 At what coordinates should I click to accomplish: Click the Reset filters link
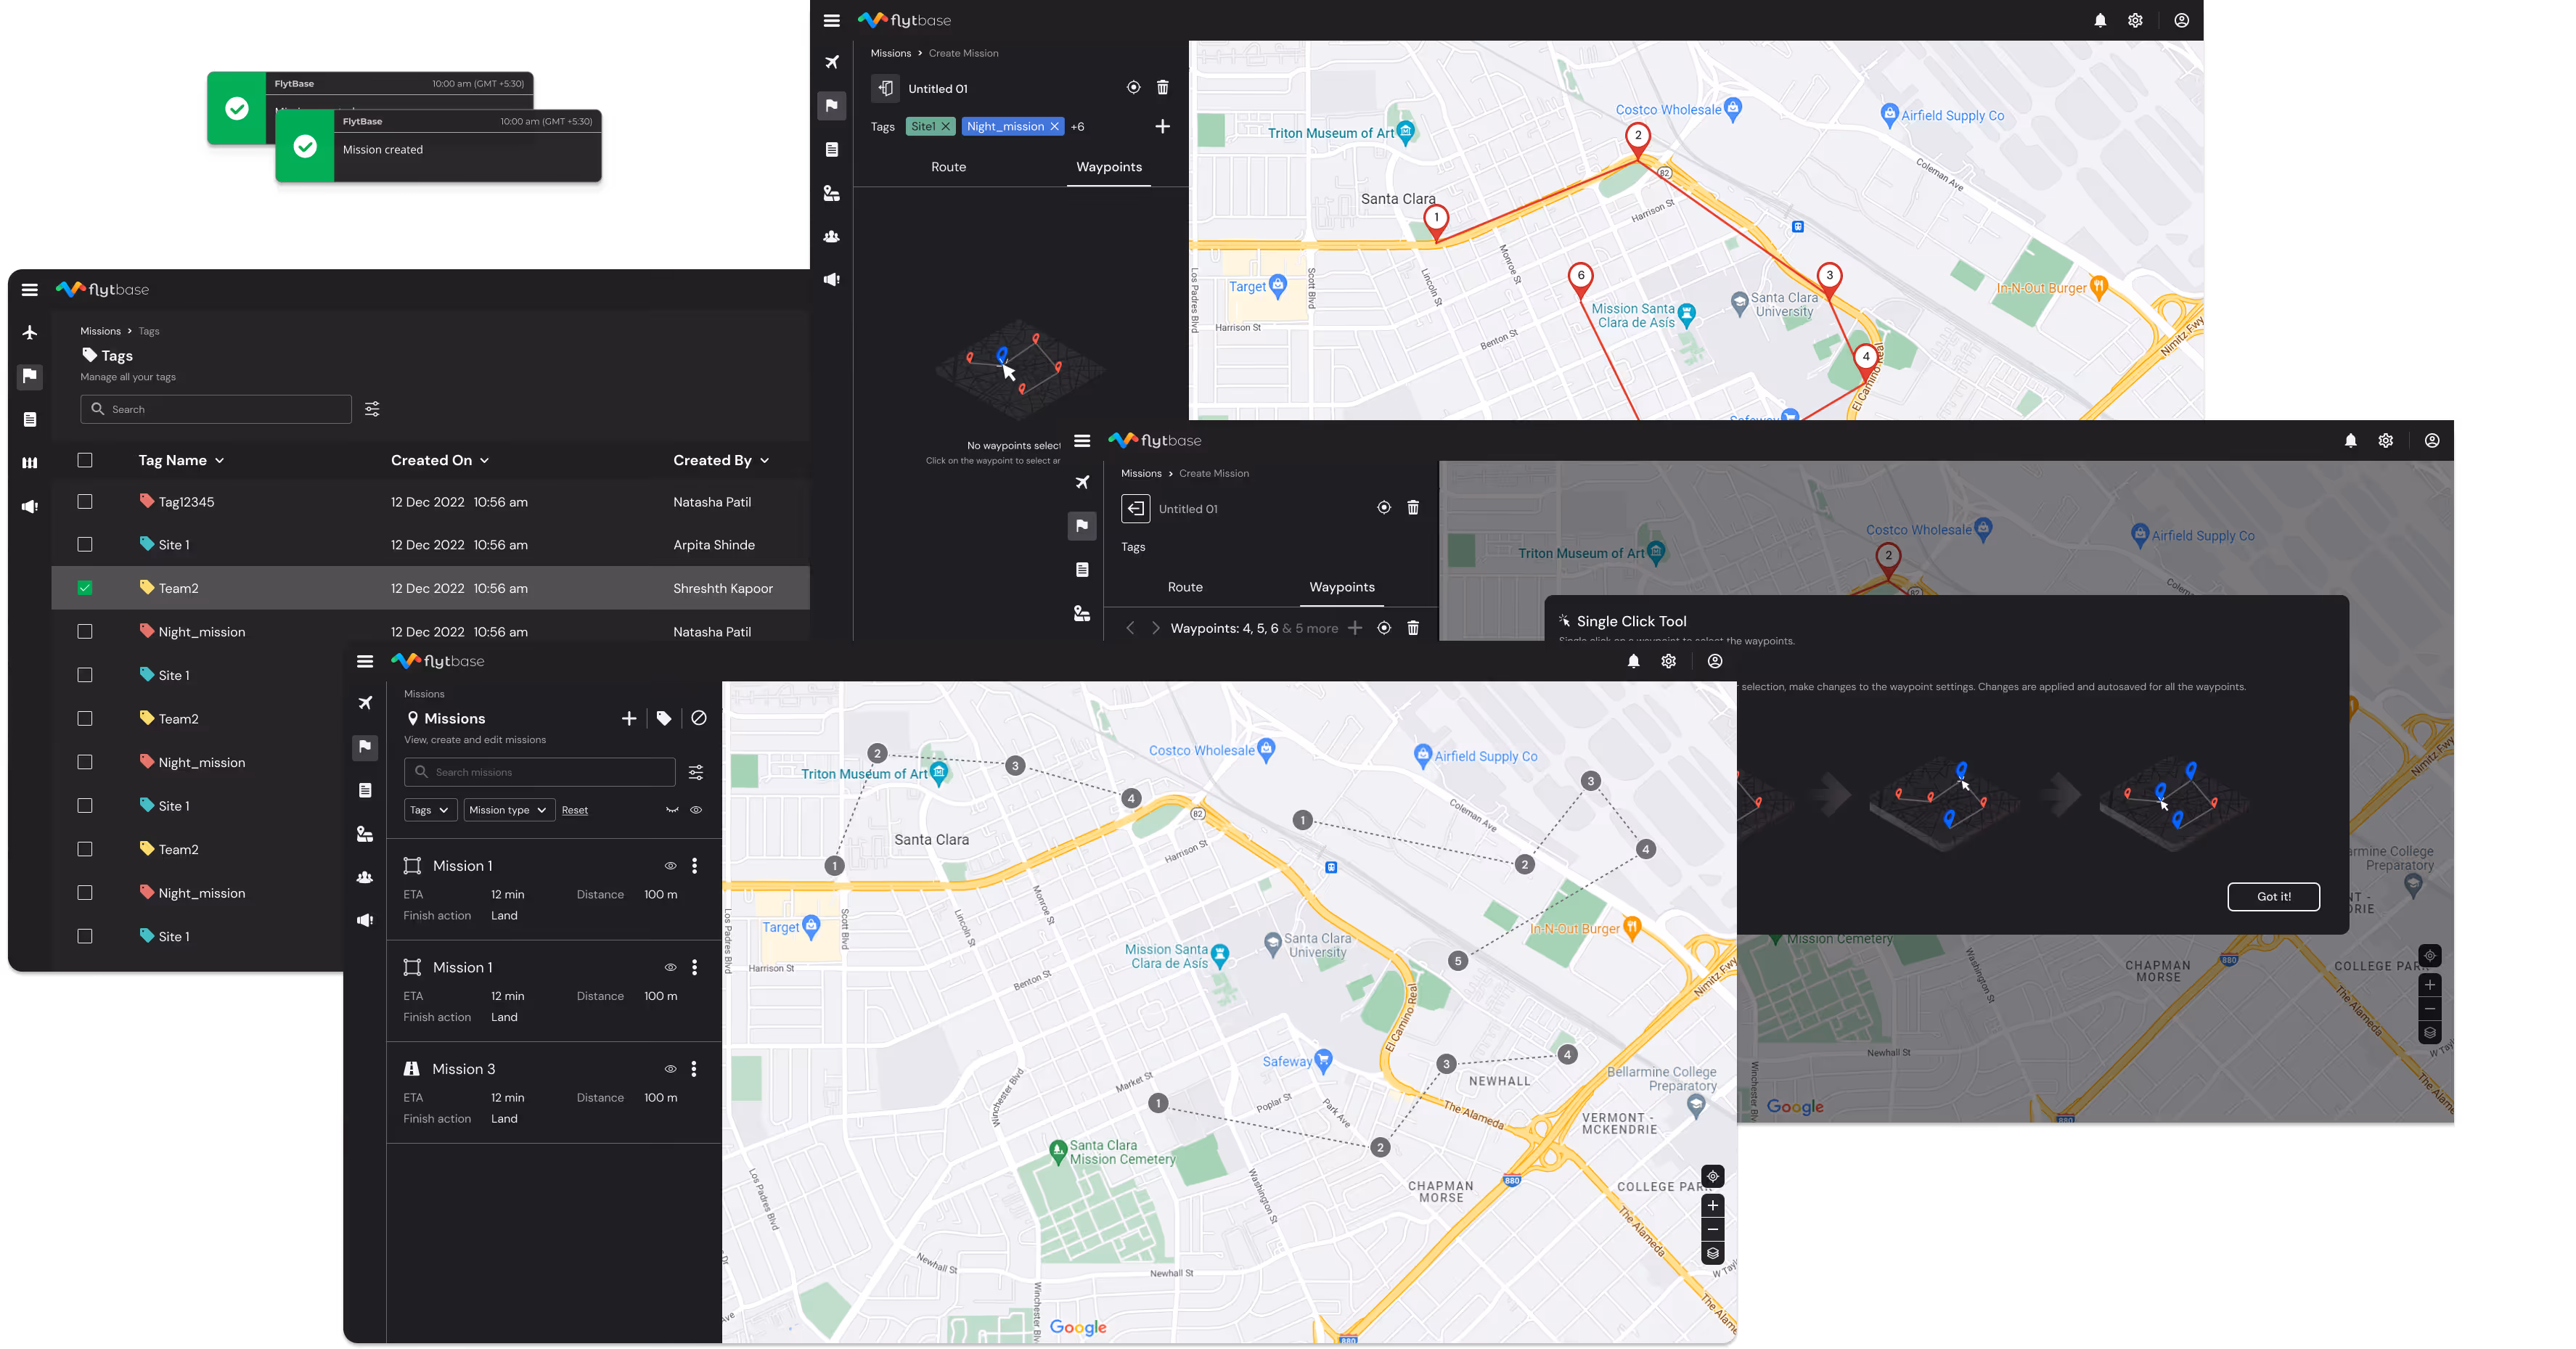tap(574, 810)
